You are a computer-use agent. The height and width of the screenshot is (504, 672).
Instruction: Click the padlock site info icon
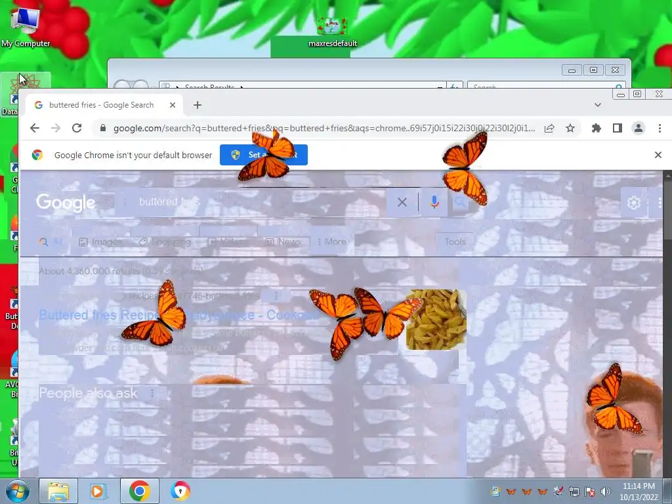(x=103, y=128)
